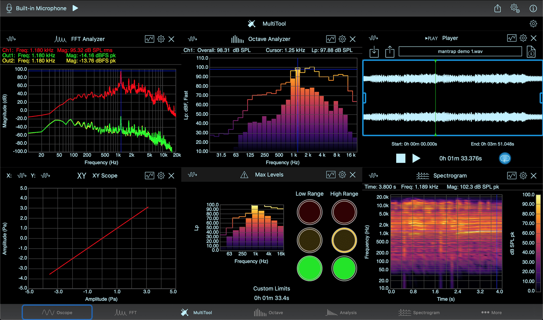Open the Analysis tab

tap(341, 312)
